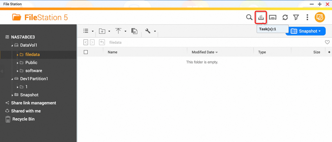Select Snapshot in the sidebar tree
The width and height of the screenshot is (332, 142).
pos(29,95)
